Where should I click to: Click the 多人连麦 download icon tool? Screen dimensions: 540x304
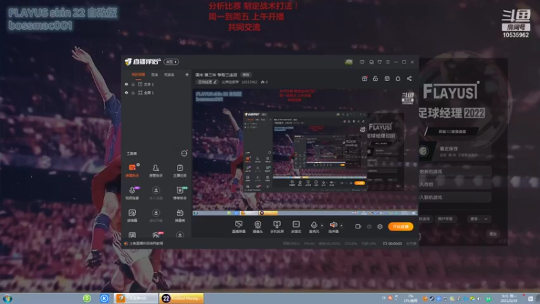(x=156, y=193)
